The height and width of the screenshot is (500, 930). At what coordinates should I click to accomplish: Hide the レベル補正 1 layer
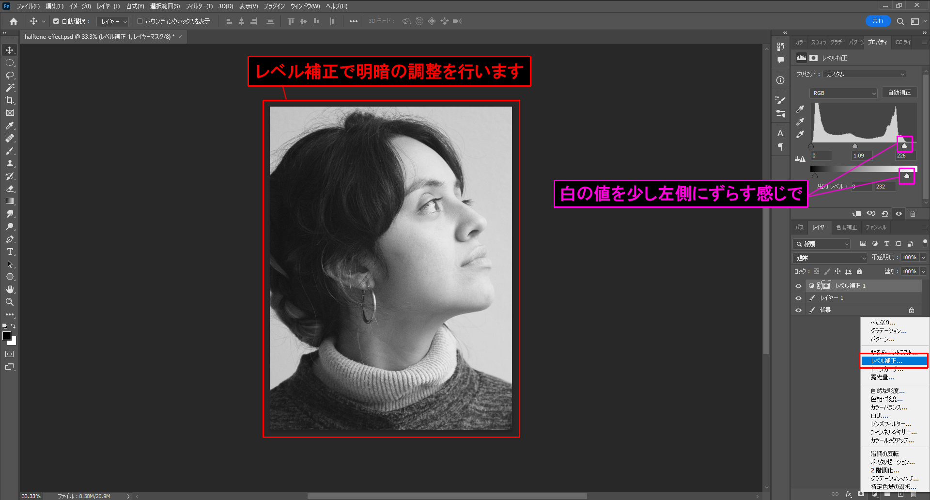798,286
